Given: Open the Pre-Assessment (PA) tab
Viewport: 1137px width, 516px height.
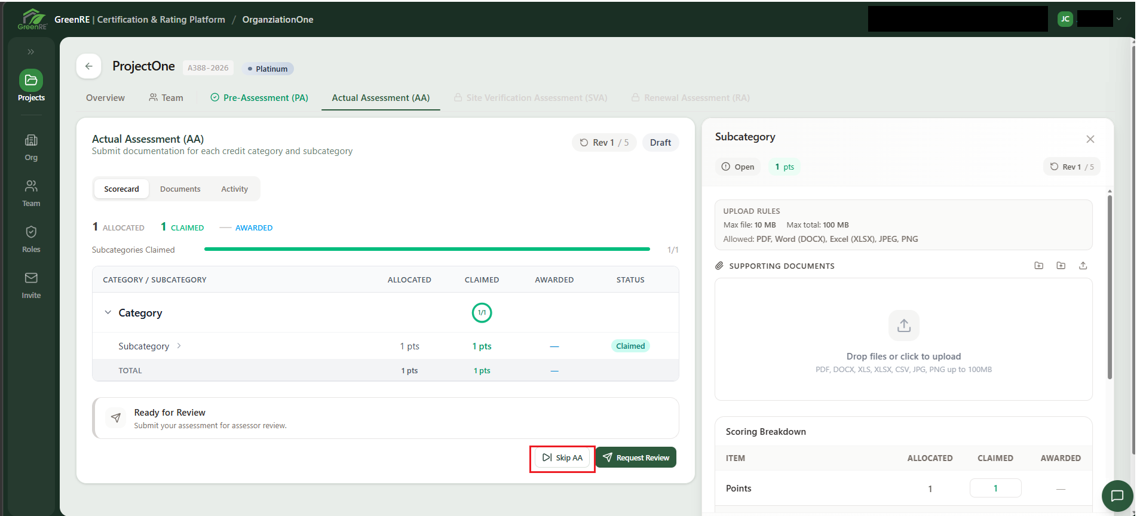Looking at the screenshot, I should click(x=259, y=98).
